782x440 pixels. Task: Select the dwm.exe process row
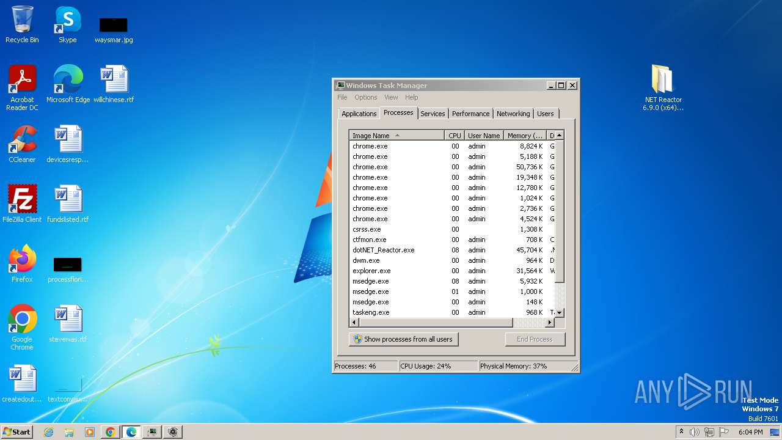point(452,260)
